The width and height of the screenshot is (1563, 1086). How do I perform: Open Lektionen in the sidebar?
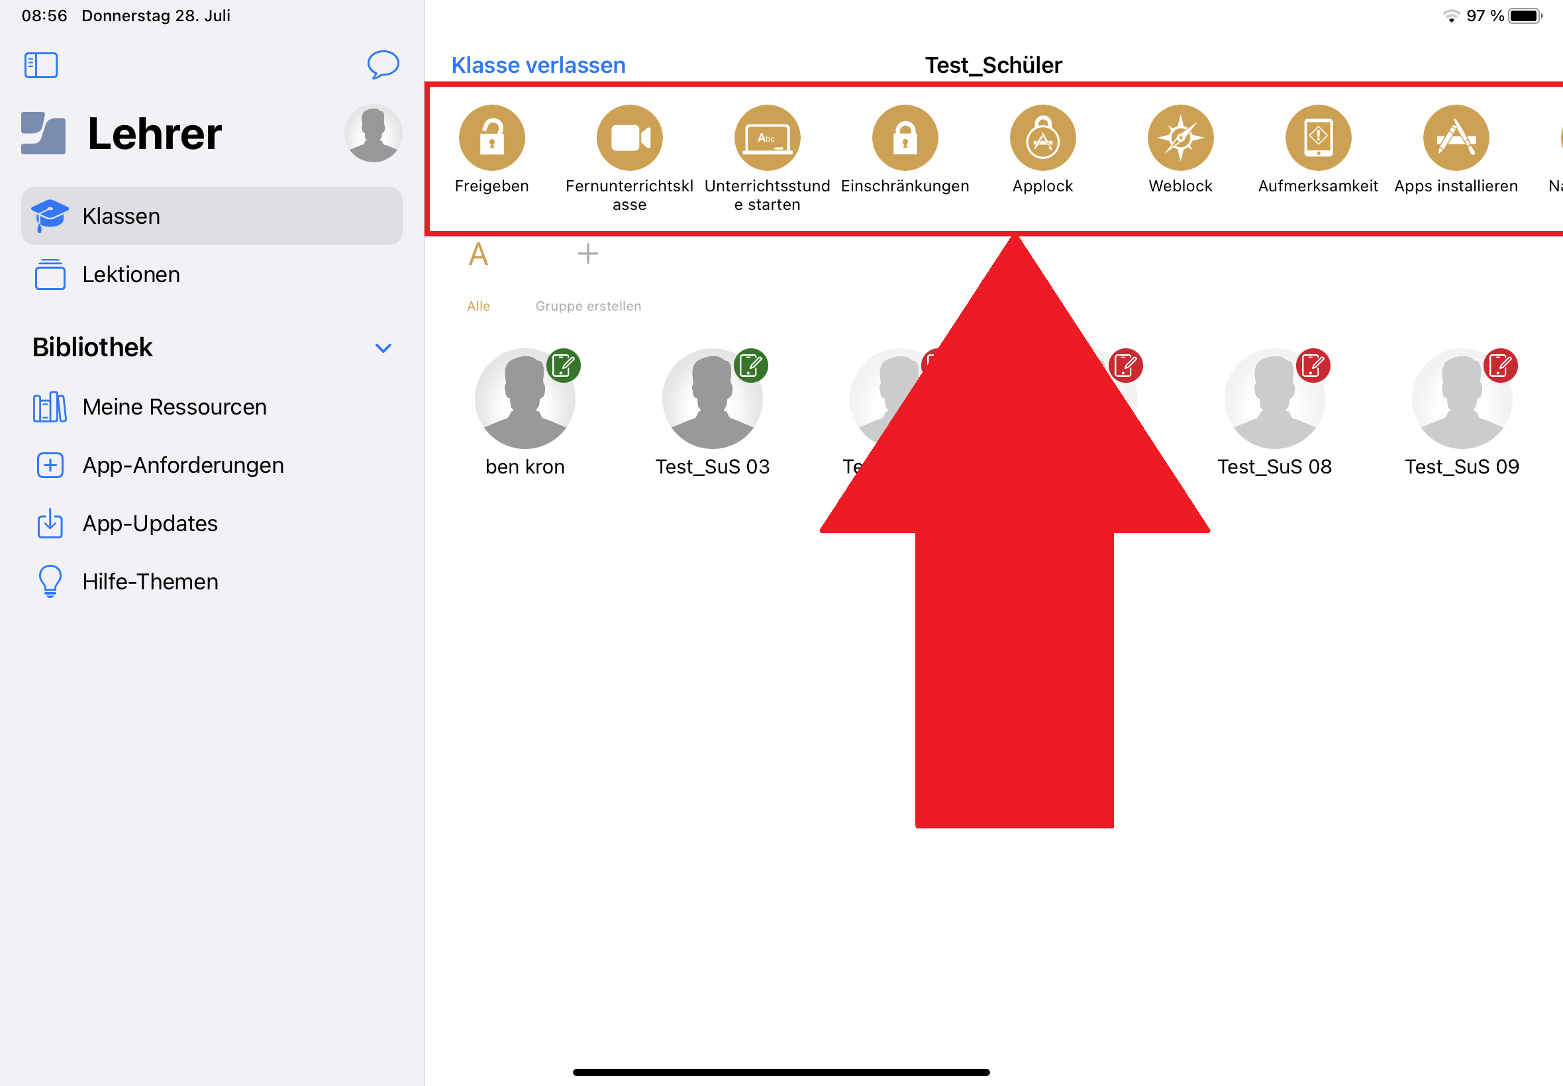[x=212, y=274]
